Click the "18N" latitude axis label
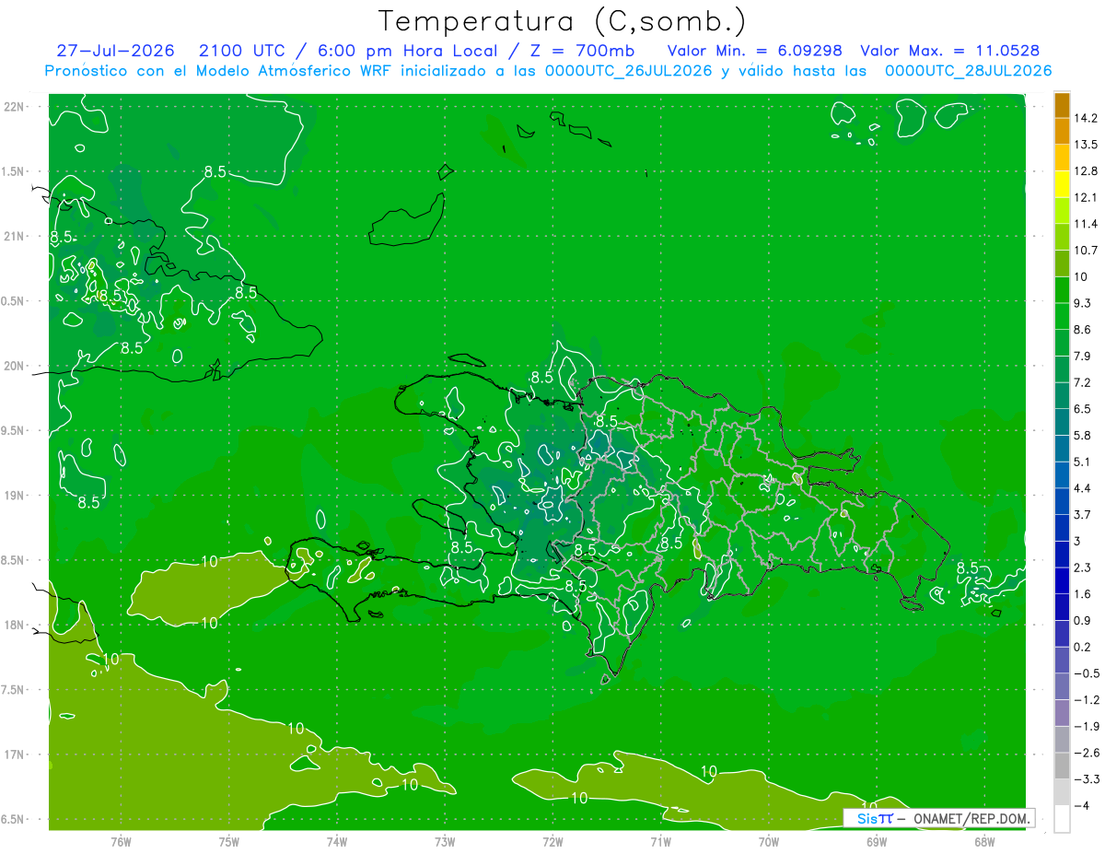This screenshot has width=1105, height=854. point(14,626)
